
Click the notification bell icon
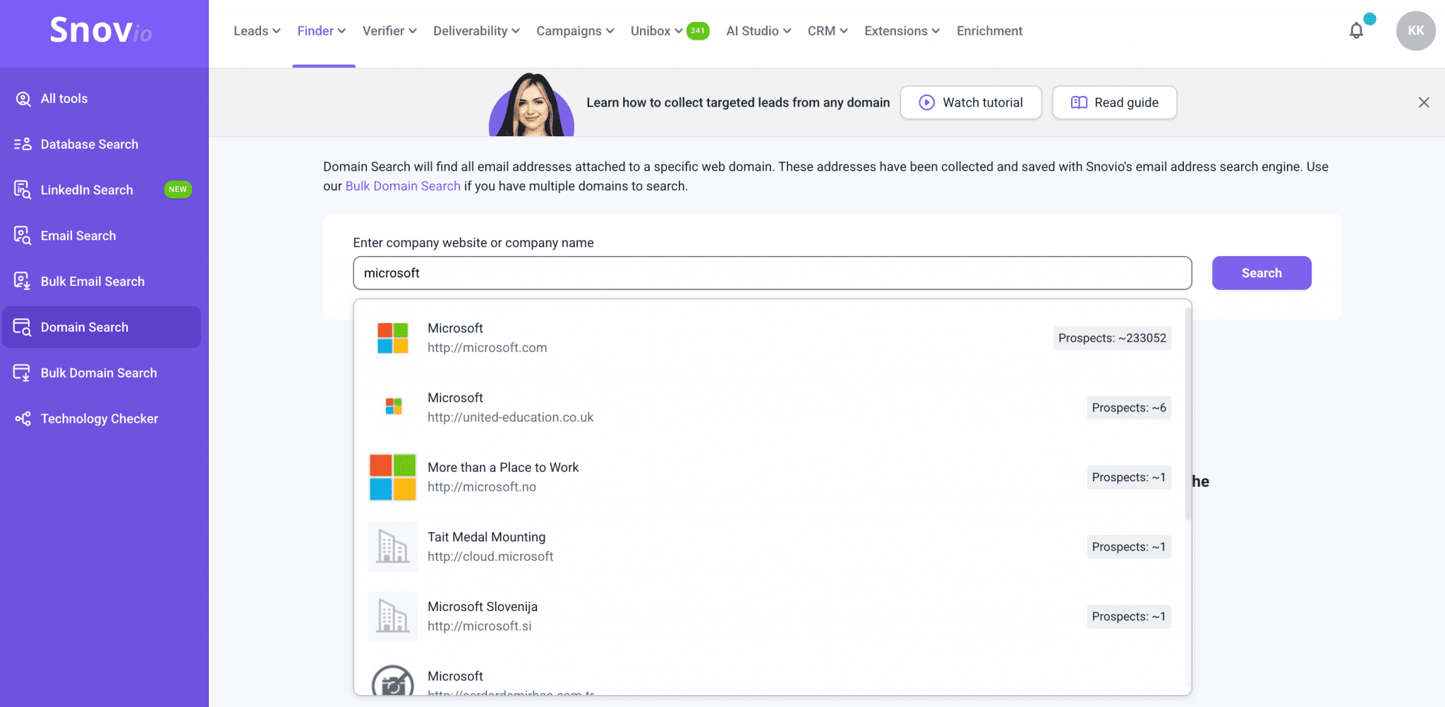coord(1355,31)
